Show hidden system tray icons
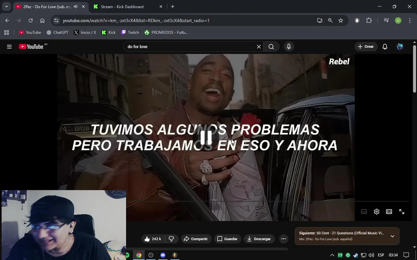The image size is (417, 260). pos(332,255)
